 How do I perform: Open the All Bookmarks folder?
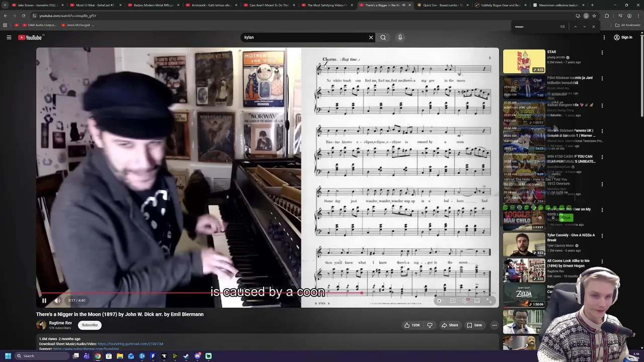click(628, 25)
